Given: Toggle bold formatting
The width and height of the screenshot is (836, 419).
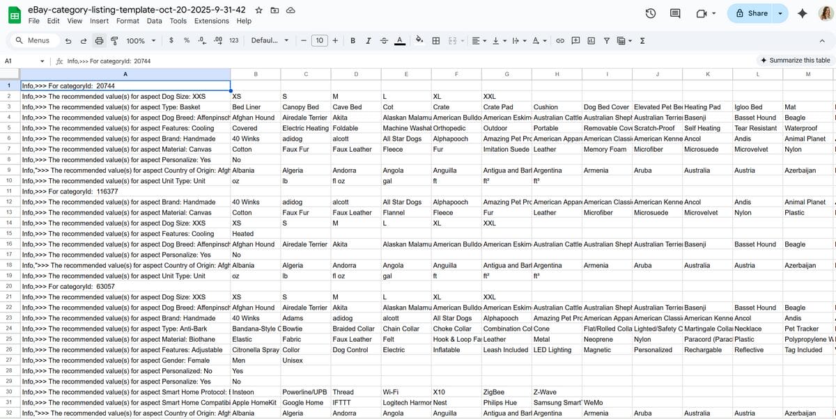Looking at the screenshot, I should 353,40.
